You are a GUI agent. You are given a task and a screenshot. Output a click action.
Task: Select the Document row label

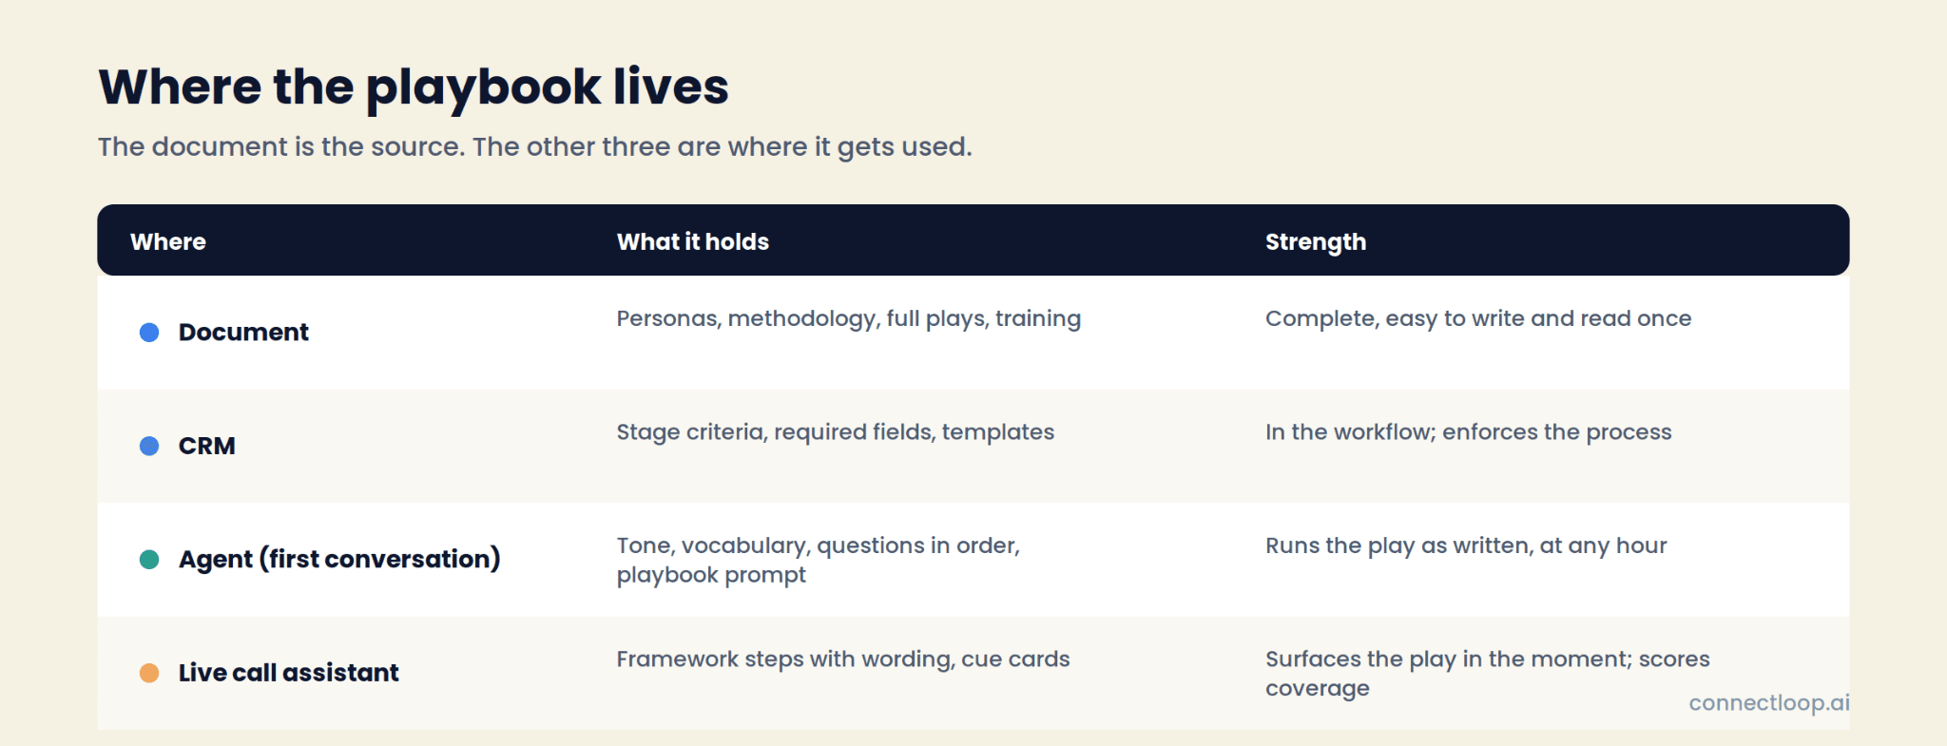243,332
